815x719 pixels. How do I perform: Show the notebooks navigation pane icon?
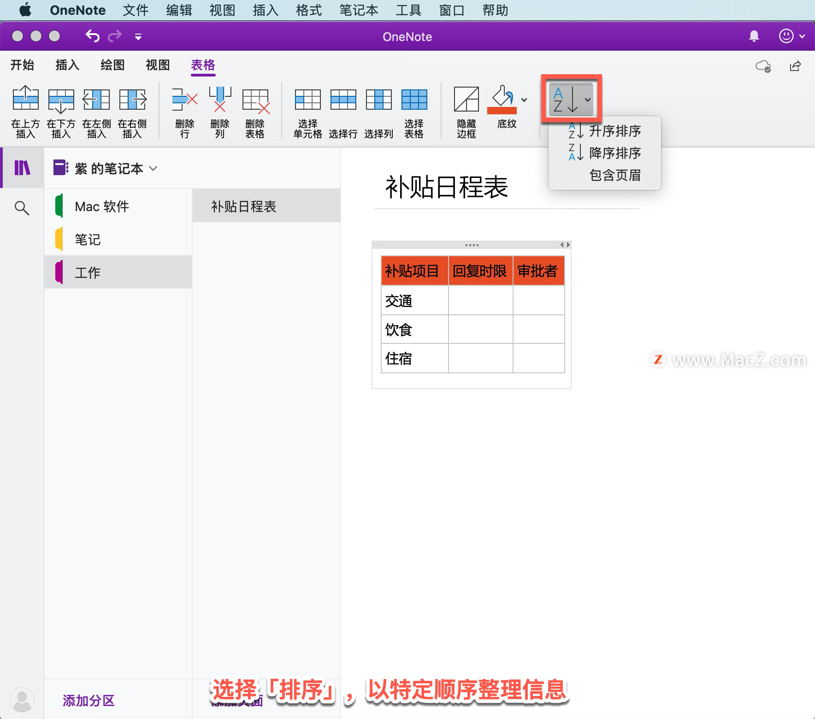[x=22, y=168]
